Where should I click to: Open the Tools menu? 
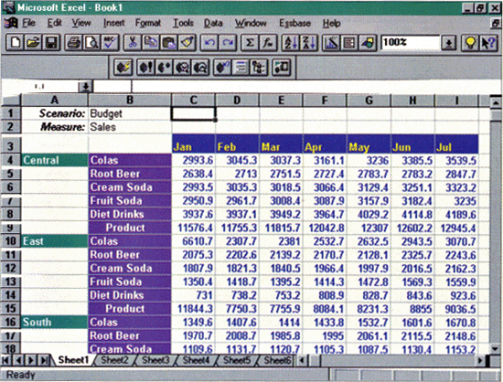point(183,23)
